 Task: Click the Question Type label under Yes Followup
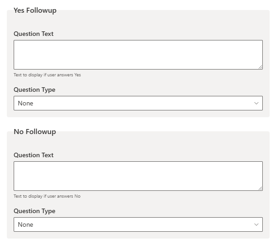[x=35, y=90]
